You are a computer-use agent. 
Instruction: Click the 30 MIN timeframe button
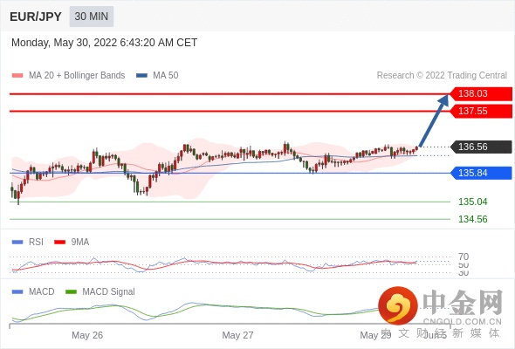(92, 17)
